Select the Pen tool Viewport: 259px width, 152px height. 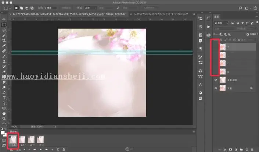coord(4,93)
